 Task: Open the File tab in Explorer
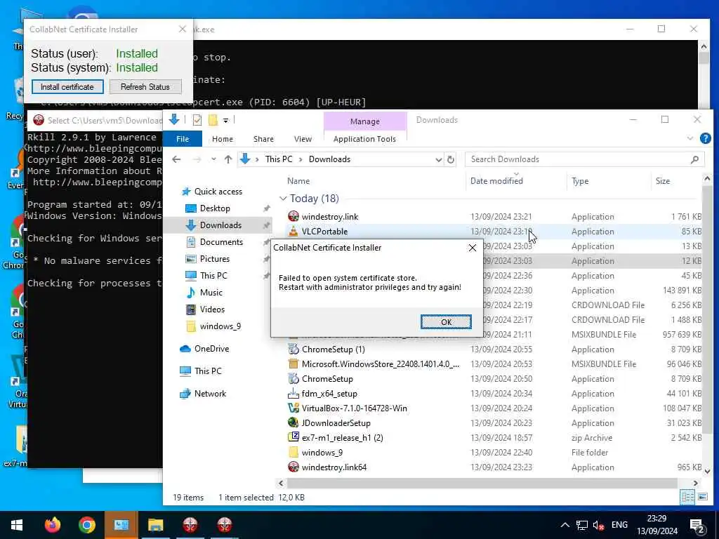pos(183,139)
